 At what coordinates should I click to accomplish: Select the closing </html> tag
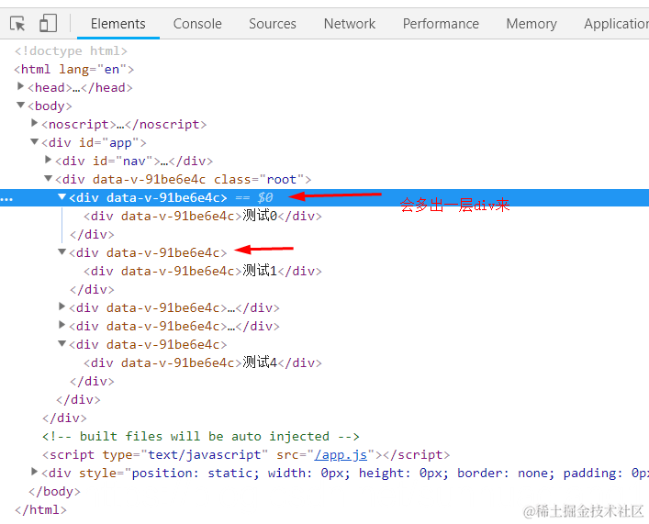[40, 510]
